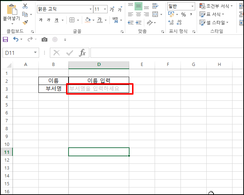
Task: Click the phonetic guide 내천 icon
Action: click(115, 20)
